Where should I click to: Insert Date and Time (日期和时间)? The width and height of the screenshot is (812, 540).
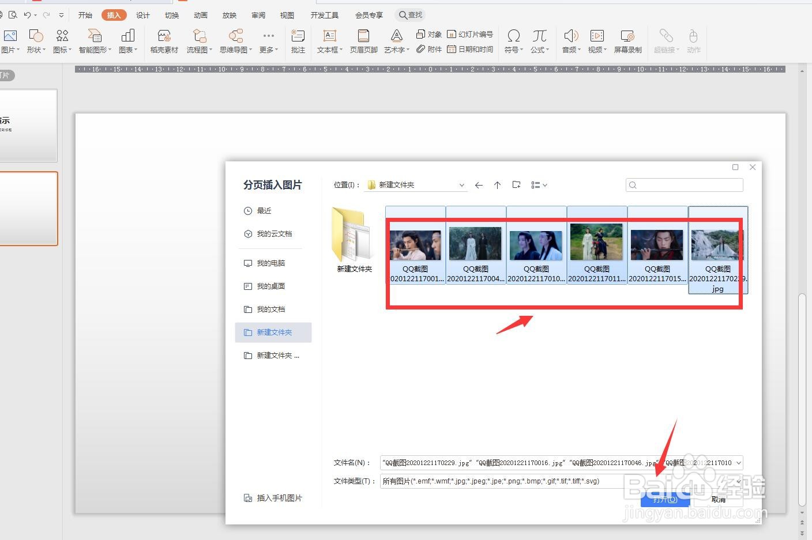coord(470,50)
